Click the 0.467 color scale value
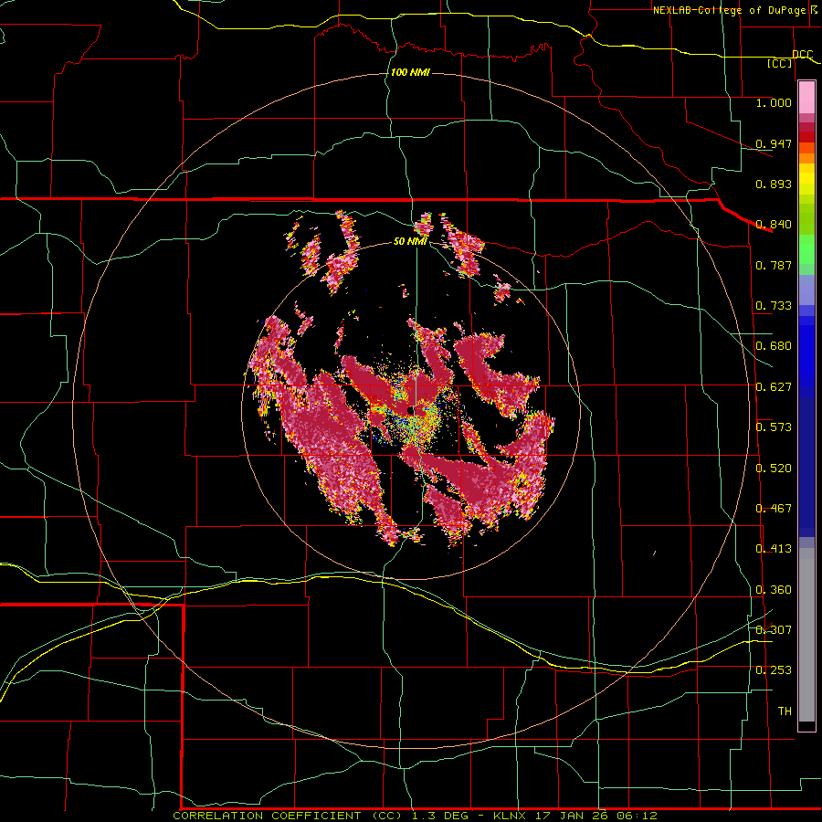Viewport: 822px width, 822px height. pos(774,509)
